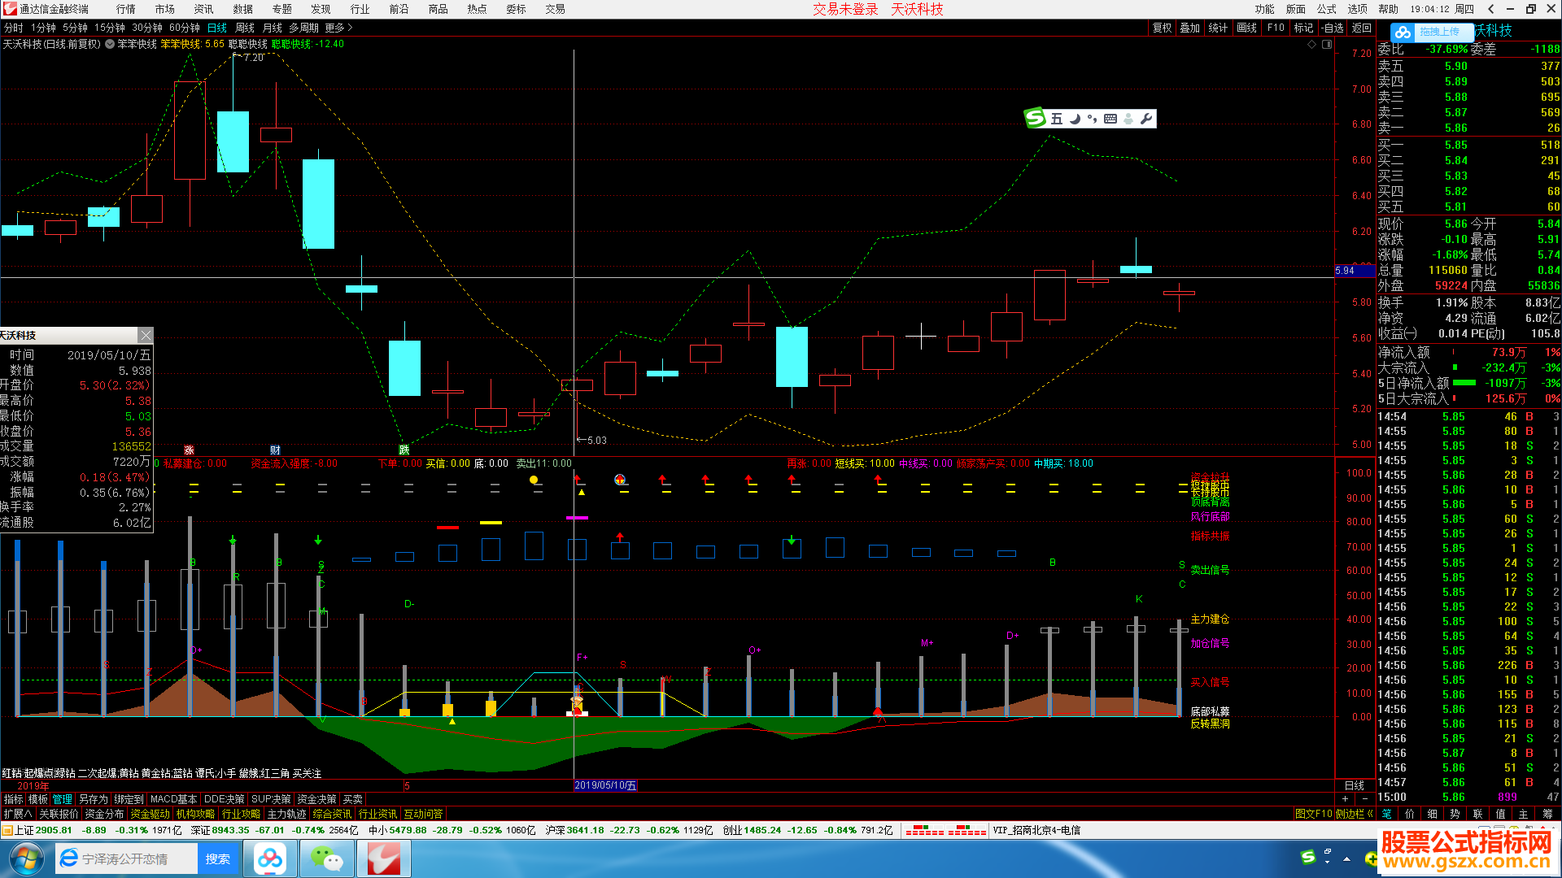Screen dimensions: 1562x878
Task: Open the 画线 drawing tools
Action: [x=1247, y=28]
